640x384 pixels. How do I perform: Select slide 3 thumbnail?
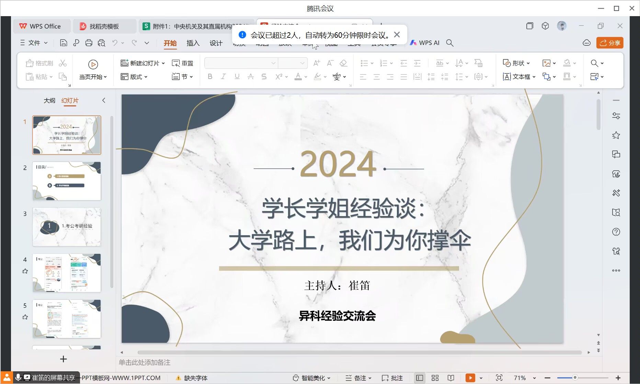67,227
